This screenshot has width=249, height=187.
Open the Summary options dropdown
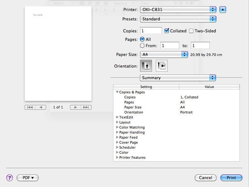pyautogui.click(x=178, y=78)
